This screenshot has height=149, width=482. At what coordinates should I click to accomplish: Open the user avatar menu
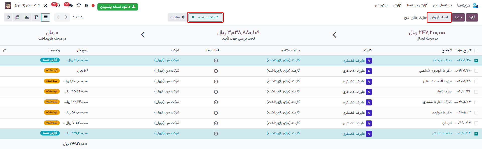click(8, 5)
